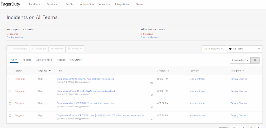266x128 pixels.
Task: Expand Show Details for Probe-B incident
Action: pos(73,94)
